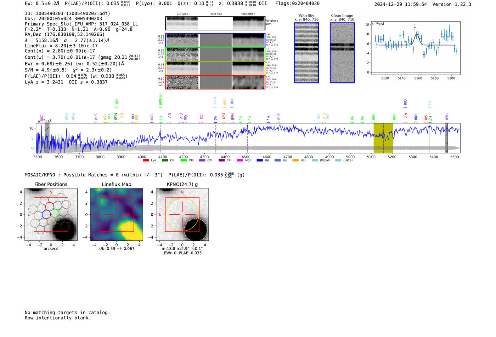The height and width of the screenshot is (337, 496).
Task: Click the "Pixel Flat" column heading
Action: pyautogui.click(x=215, y=14)
